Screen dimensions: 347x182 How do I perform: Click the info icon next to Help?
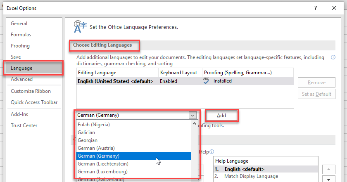click(212, 152)
